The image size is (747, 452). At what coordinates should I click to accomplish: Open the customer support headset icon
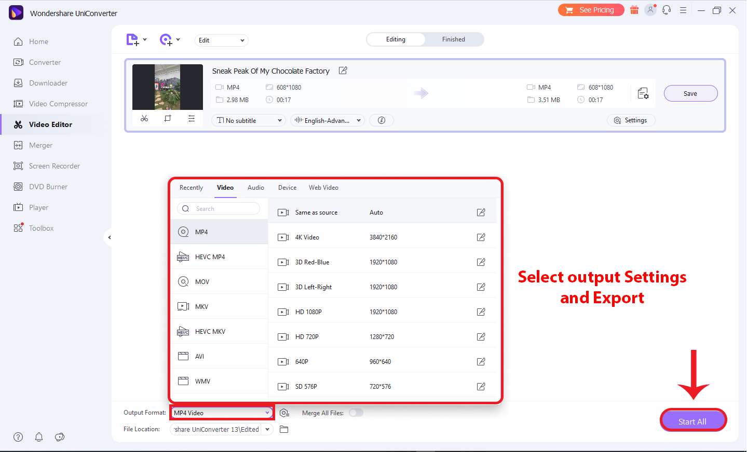coord(667,10)
